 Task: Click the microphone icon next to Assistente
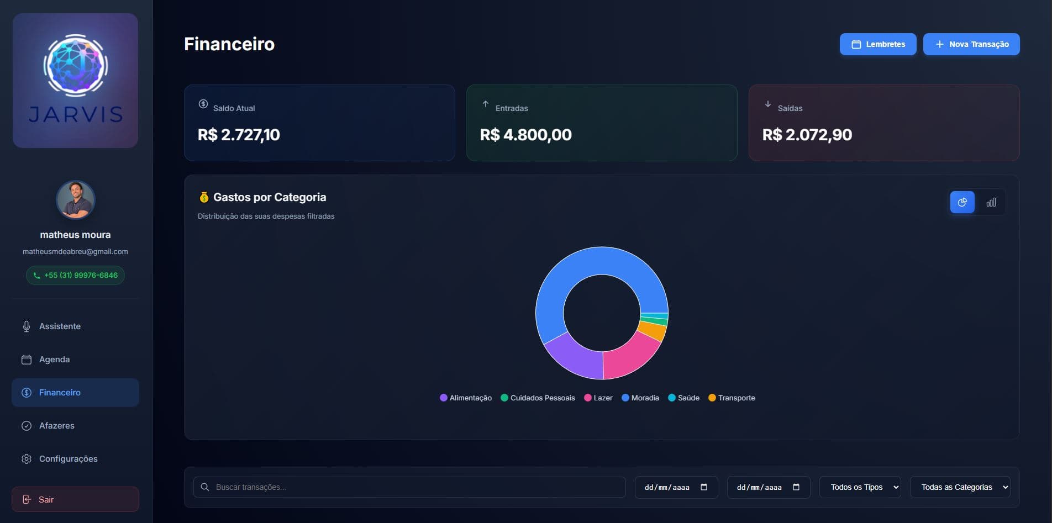click(x=26, y=326)
